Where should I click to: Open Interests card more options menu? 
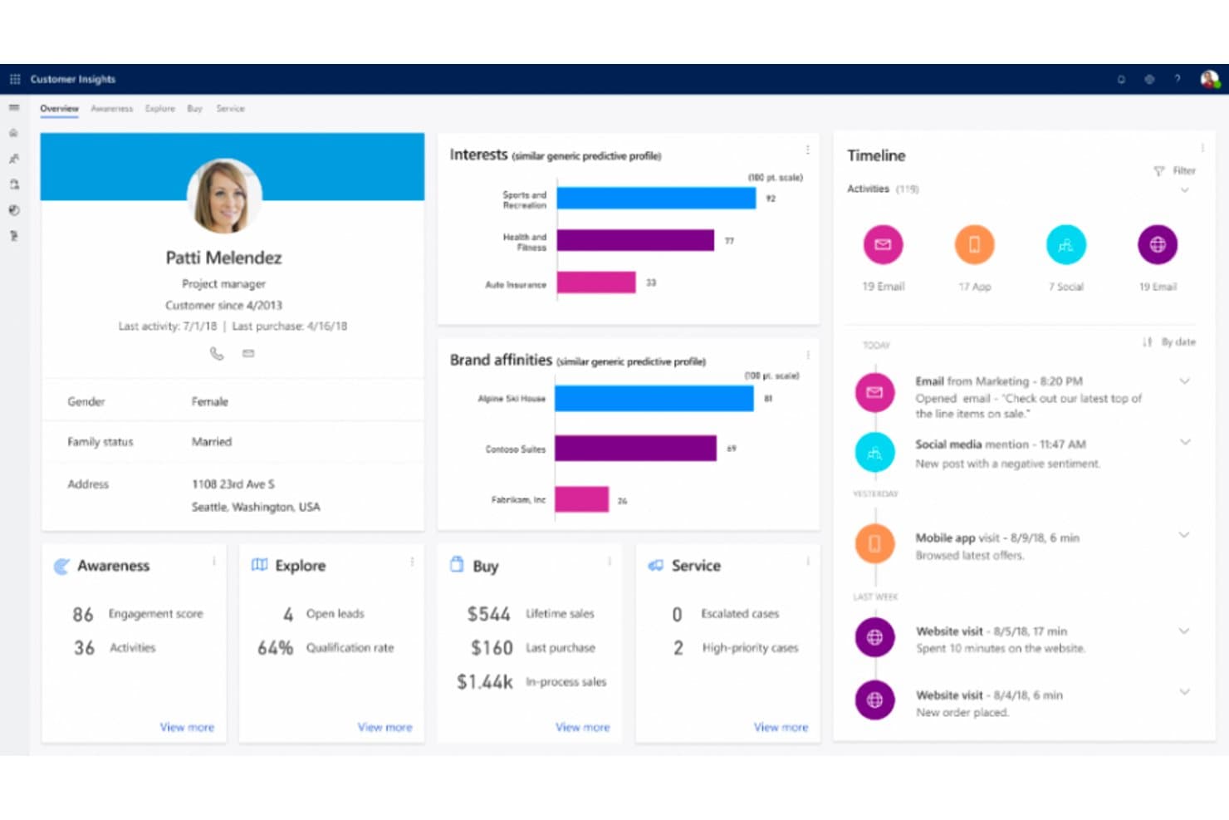(807, 150)
